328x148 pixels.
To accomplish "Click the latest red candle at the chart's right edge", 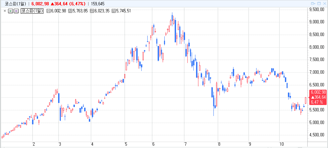I will (x=306, y=100).
